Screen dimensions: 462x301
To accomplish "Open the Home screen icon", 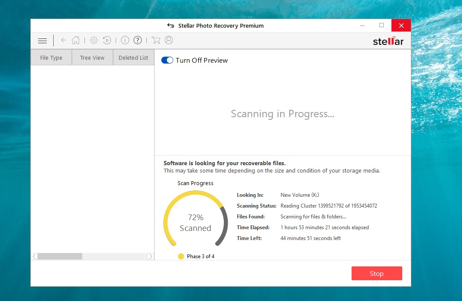I will tap(76, 40).
